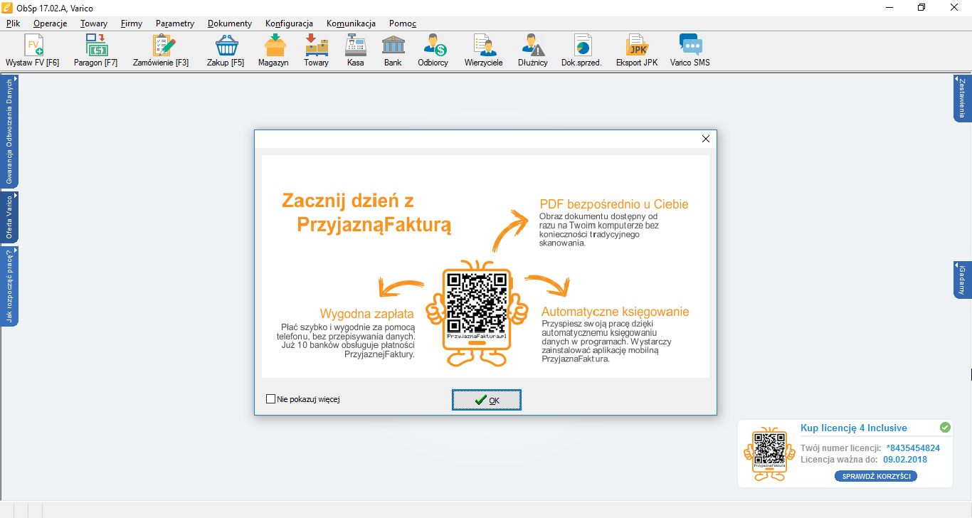Expand 'Jak rozpocząć pracę?' side tab
The height and width of the screenshot is (518, 972).
point(9,287)
